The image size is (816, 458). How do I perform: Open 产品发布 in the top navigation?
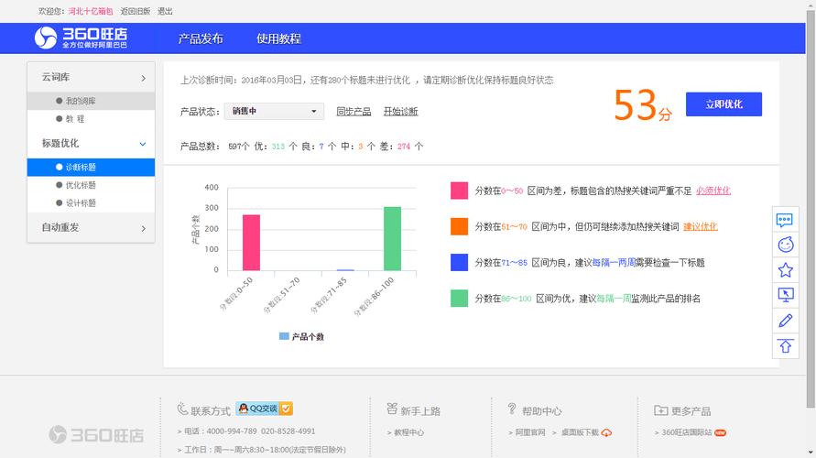coord(201,38)
